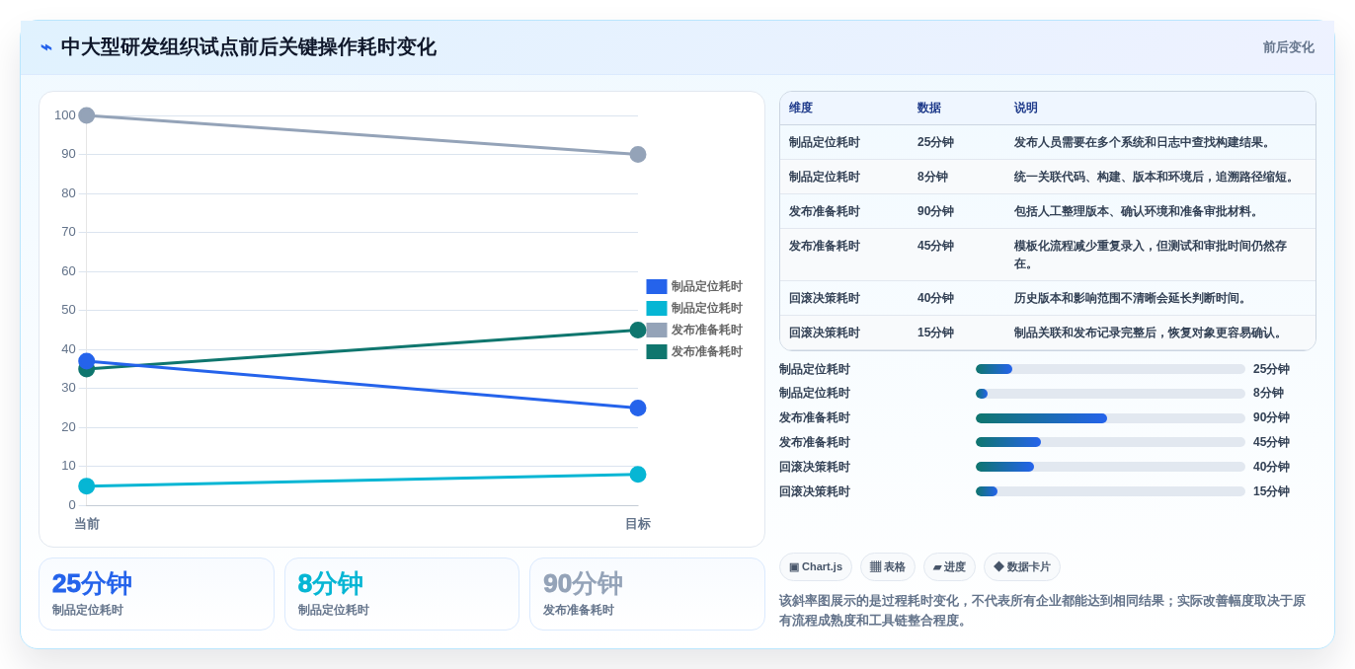Open the Chart.js chip

tap(816, 566)
